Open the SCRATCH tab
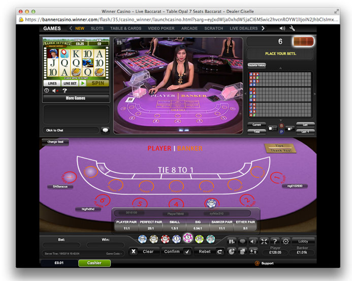 pos(213,28)
